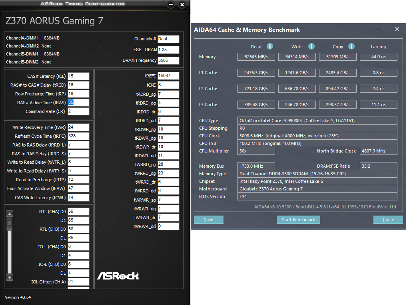Select the tRDWR_dd value field
This screenshot has width=407, height=305.
point(168,155)
